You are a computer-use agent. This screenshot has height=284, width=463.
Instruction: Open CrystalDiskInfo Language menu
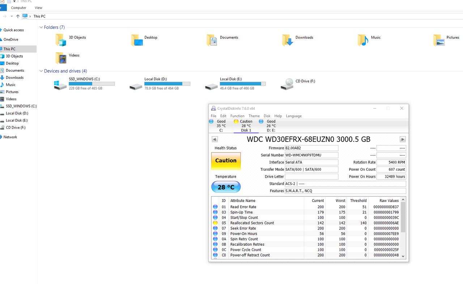[x=294, y=116]
